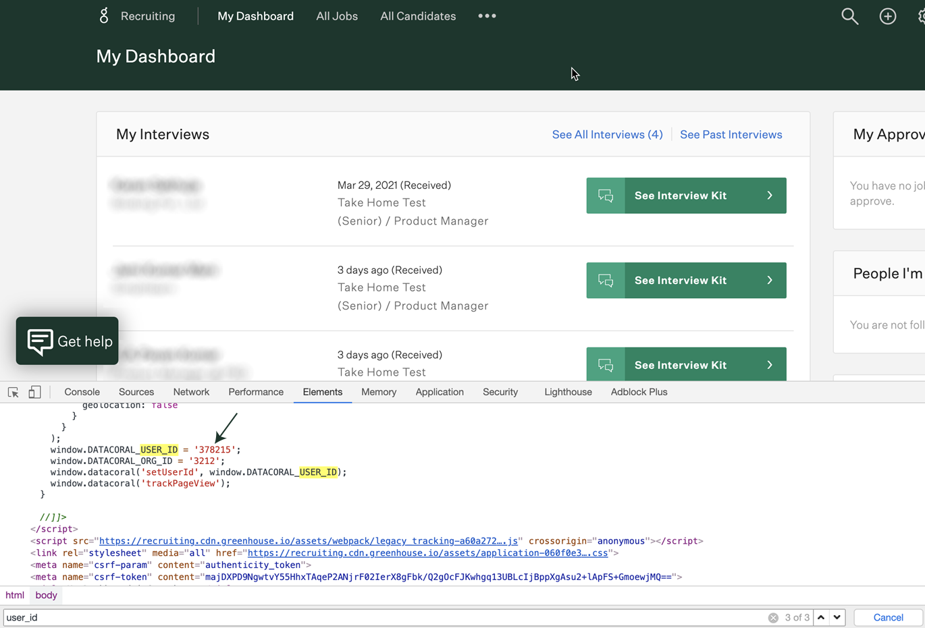
Task: Click the closing script tag line
Action: coord(54,529)
